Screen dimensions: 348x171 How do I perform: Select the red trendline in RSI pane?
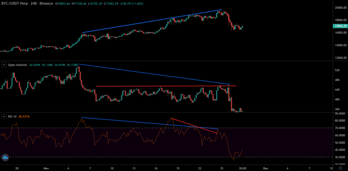(194, 126)
